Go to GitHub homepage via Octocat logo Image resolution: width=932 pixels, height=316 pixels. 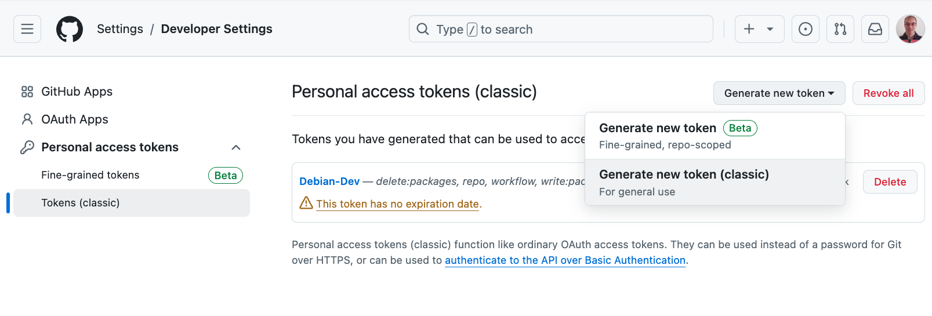coord(70,29)
